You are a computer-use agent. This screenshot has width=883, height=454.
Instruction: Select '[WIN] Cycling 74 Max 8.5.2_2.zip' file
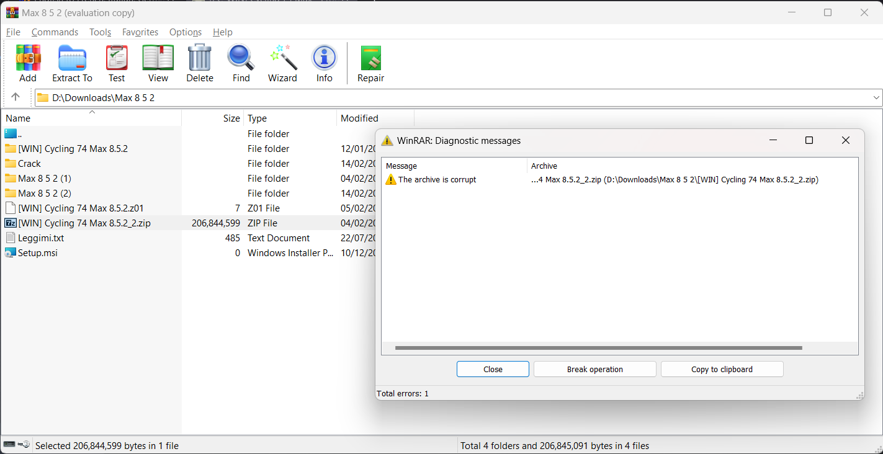[x=84, y=223]
